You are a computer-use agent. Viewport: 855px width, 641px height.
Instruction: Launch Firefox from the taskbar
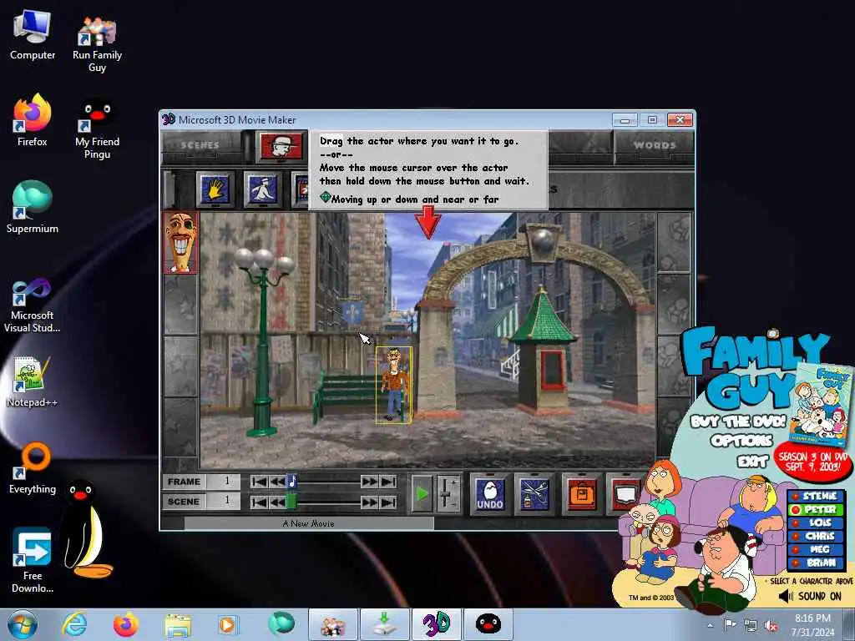pos(125,624)
